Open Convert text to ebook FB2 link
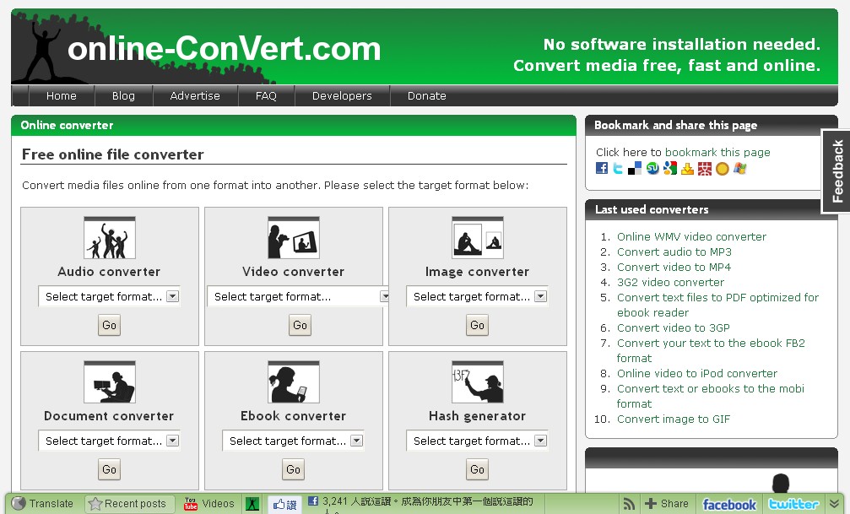 (x=711, y=351)
